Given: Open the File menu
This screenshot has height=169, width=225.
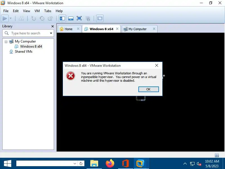Looking at the screenshot, I should (6, 11).
